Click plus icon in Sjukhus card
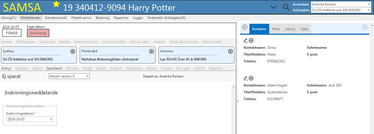Screen dimensions: 374x134 click(73, 51)
